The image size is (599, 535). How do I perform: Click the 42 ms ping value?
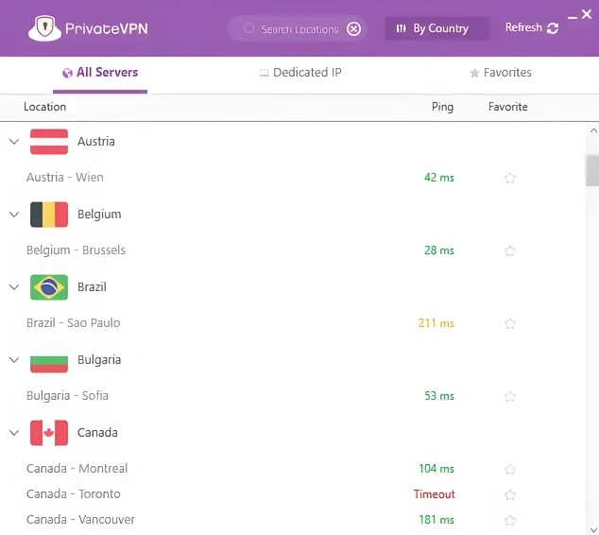point(439,178)
